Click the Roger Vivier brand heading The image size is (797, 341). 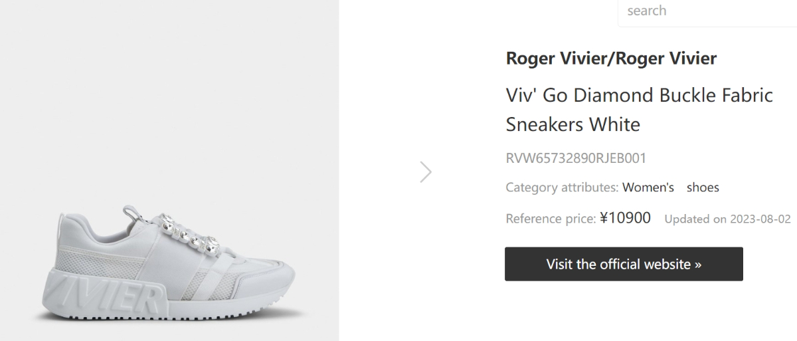coord(611,58)
